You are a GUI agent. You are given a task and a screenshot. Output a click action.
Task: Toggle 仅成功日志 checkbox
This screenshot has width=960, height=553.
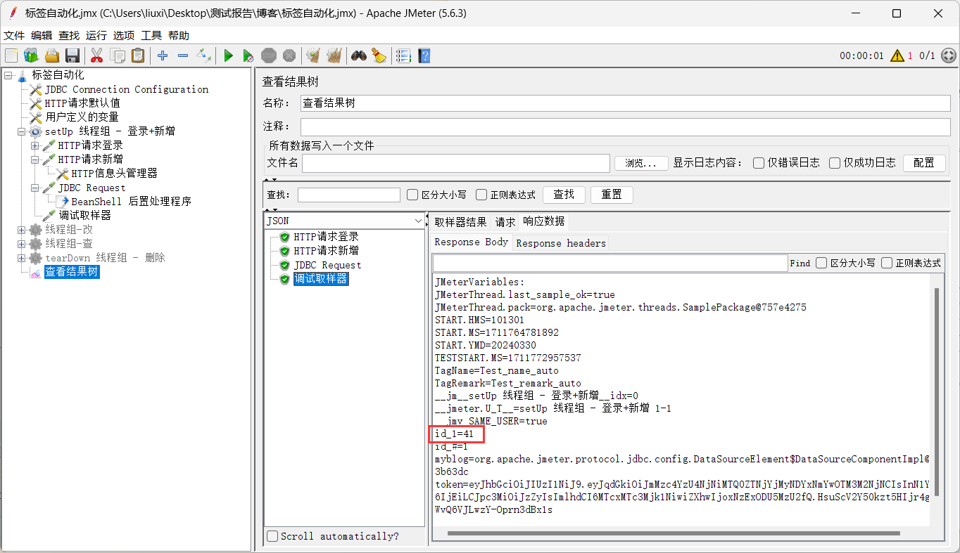(835, 163)
